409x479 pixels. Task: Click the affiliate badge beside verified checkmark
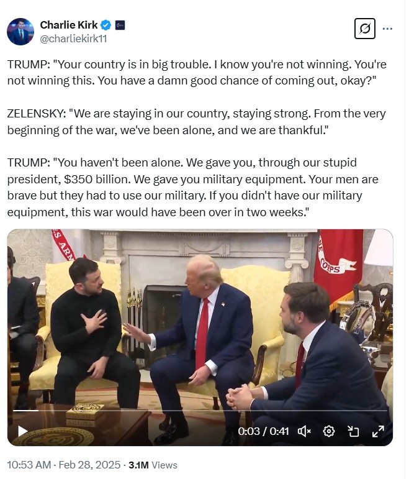pyautogui.click(x=120, y=25)
